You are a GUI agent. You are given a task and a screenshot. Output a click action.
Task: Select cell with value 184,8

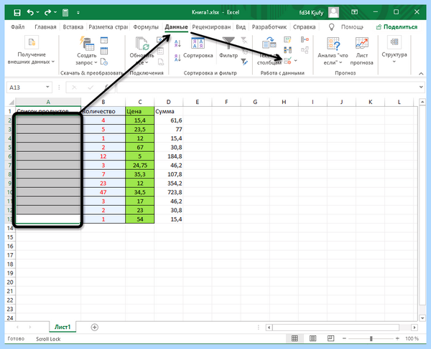coord(169,156)
